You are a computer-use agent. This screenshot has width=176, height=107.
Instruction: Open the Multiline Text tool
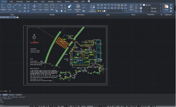point(78,8)
